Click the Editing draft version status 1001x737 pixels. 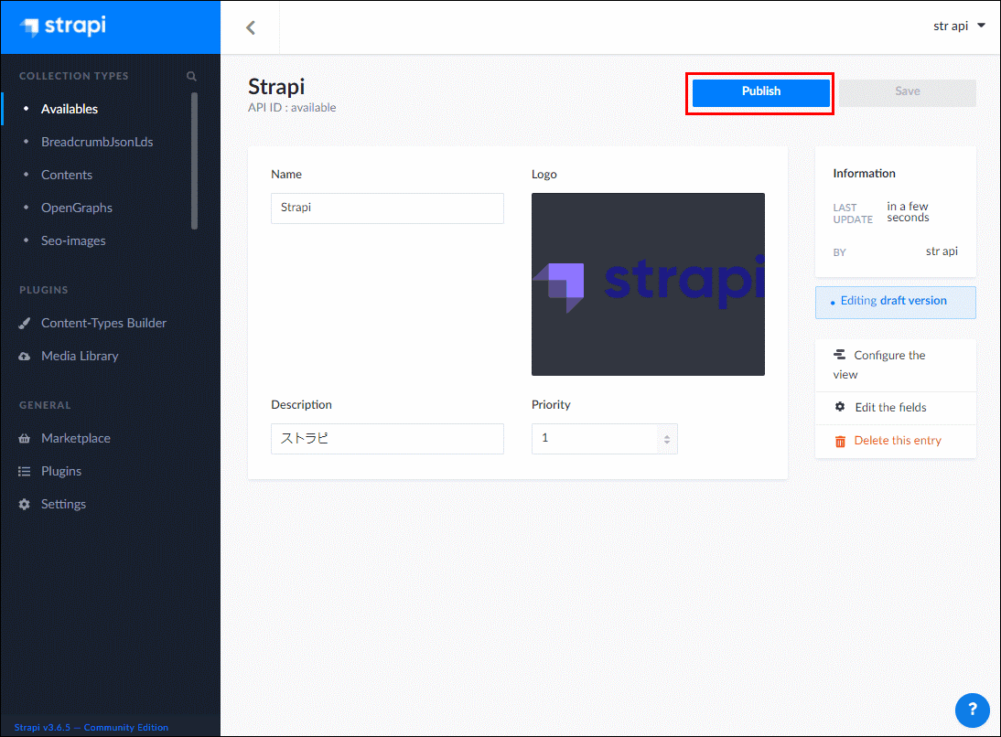point(895,302)
